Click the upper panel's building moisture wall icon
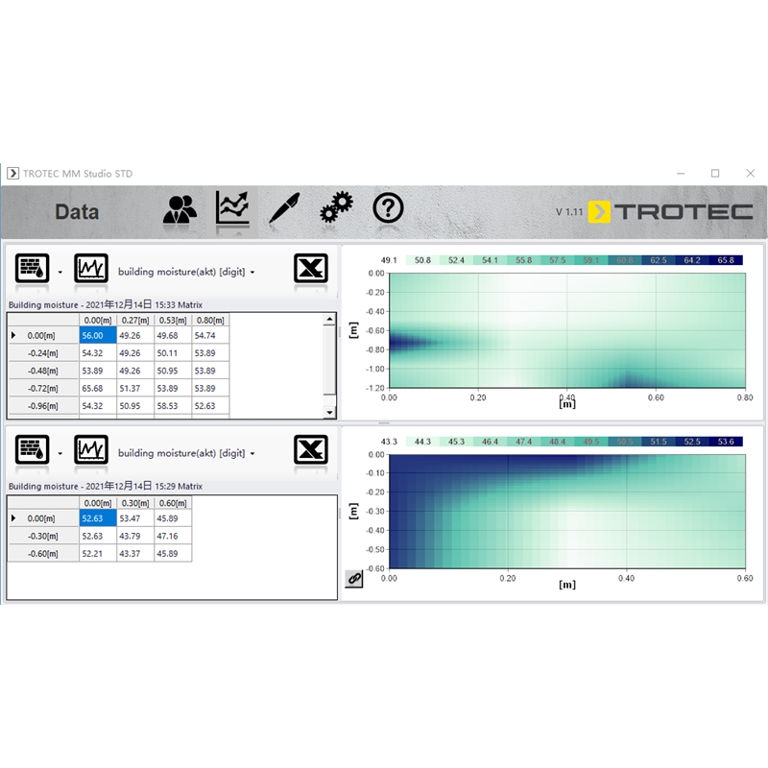The image size is (768, 768). click(x=34, y=270)
